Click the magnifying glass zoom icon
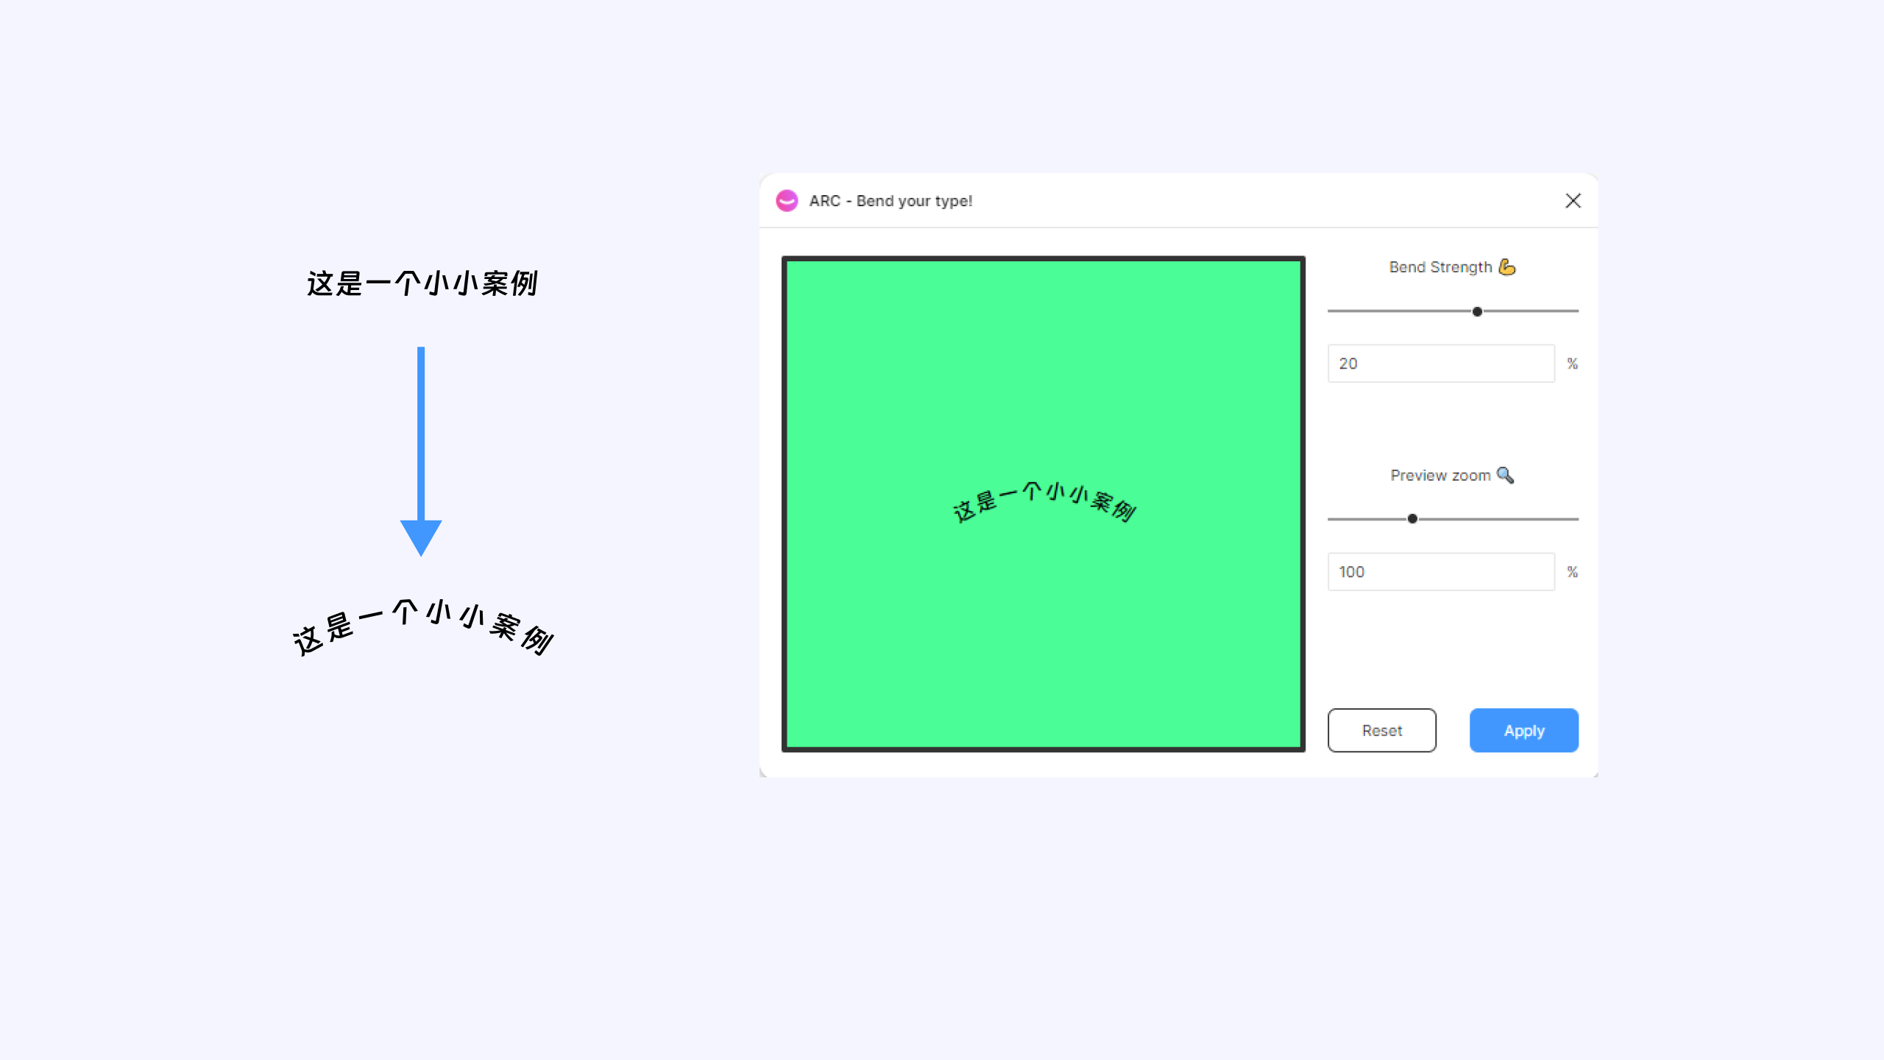Image resolution: width=1884 pixels, height=1060 pixels. 1505,475
